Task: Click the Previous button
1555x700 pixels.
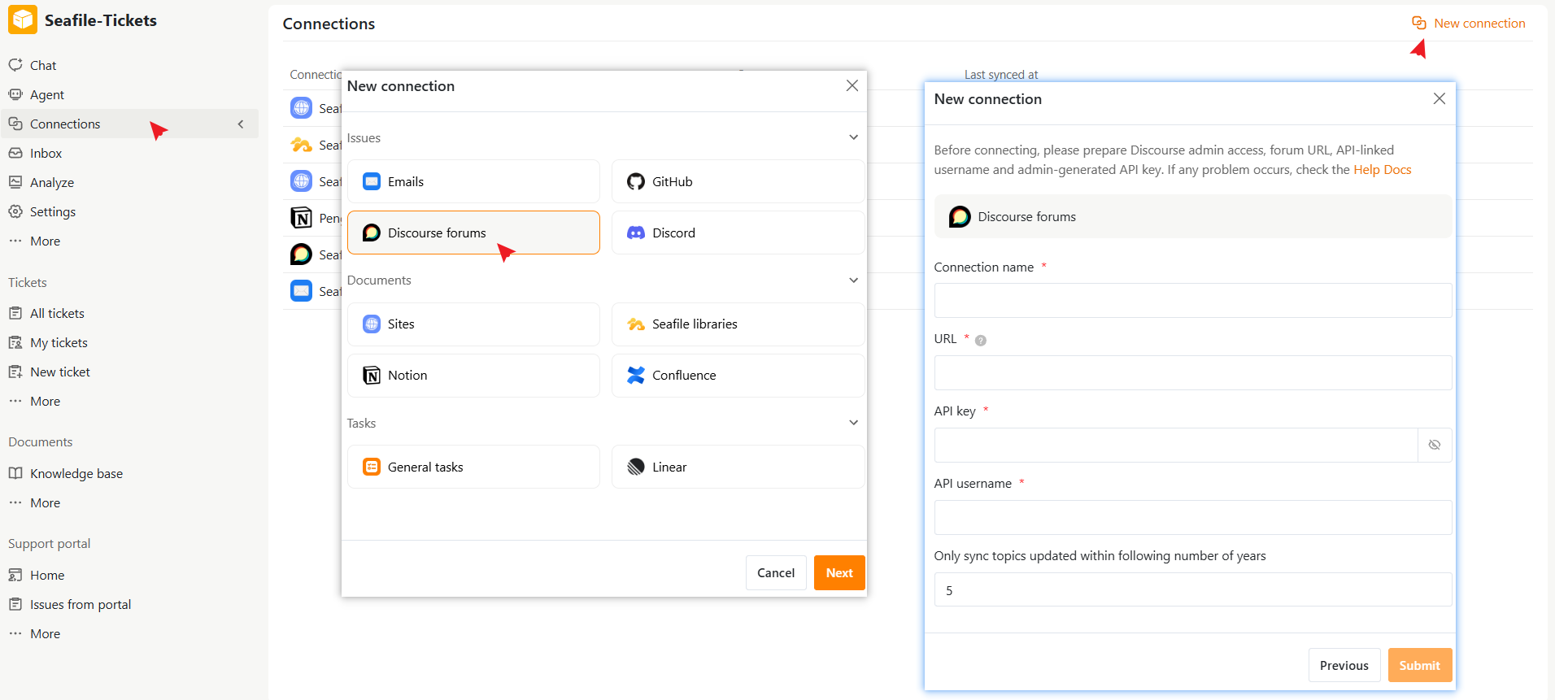Action: pos(1344,665)
